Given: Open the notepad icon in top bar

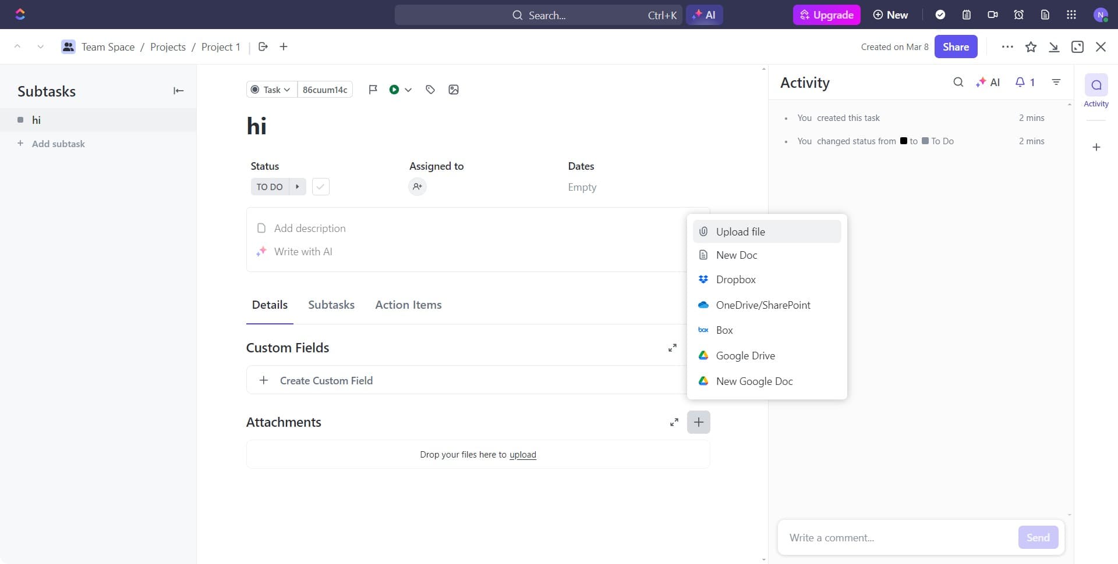Looking at the screenshot, I should point(967,15).
